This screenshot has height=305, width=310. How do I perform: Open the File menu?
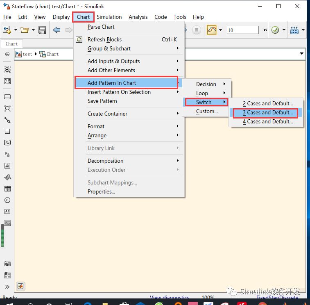click(x=7, y=17)
